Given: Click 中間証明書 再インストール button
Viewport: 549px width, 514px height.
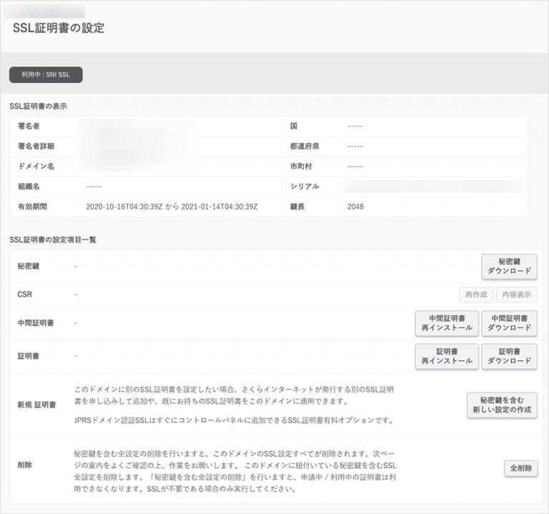Looking at the screenshot, I should 447,323.
